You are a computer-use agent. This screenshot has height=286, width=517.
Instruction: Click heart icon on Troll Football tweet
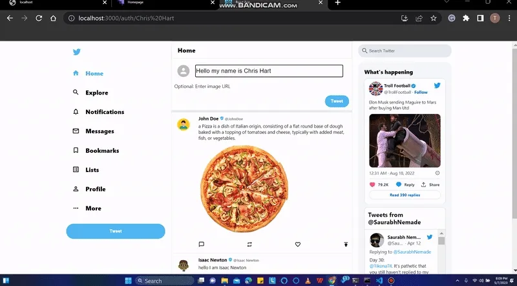pos(372,184)
